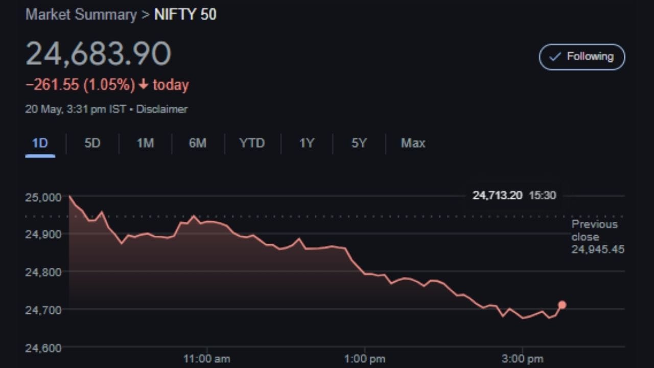Click the Following button checkmark icon
The width and height of the screenshot is (654, 368).
point(555,57)
